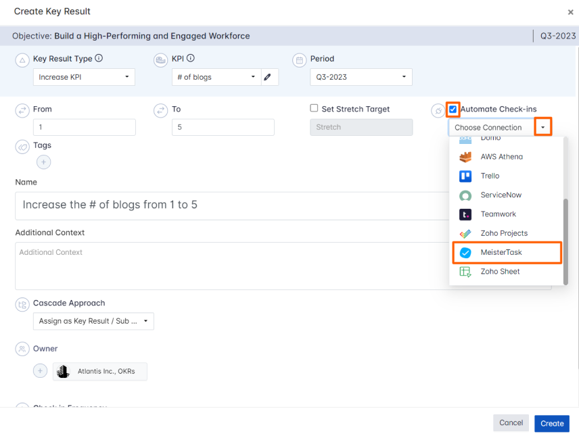Viewport: 579px width, 438px height.
Task: Click the Tags label icon
Action: tap(22, 147)
